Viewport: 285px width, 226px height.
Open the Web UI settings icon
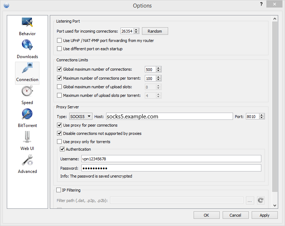pyautogui.click(x=27, y=137)
